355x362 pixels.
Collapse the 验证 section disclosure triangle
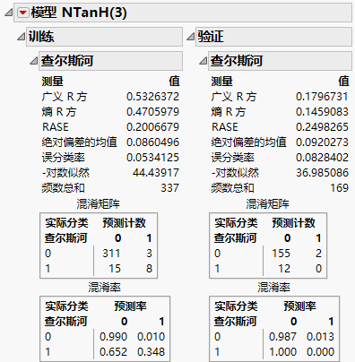[190, 37]
